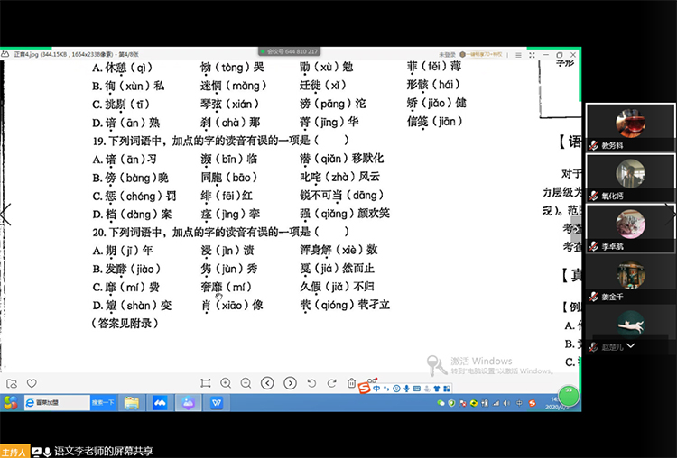This screenshot has width=677, height=458.
Task: Go to previous image with left arrow
Action: click(267, 383)
